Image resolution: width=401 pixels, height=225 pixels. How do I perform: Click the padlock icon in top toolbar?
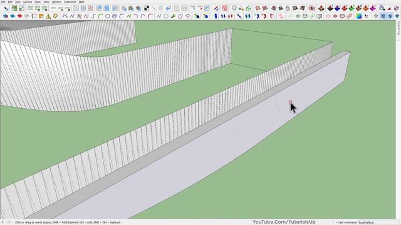pos(241,8)
